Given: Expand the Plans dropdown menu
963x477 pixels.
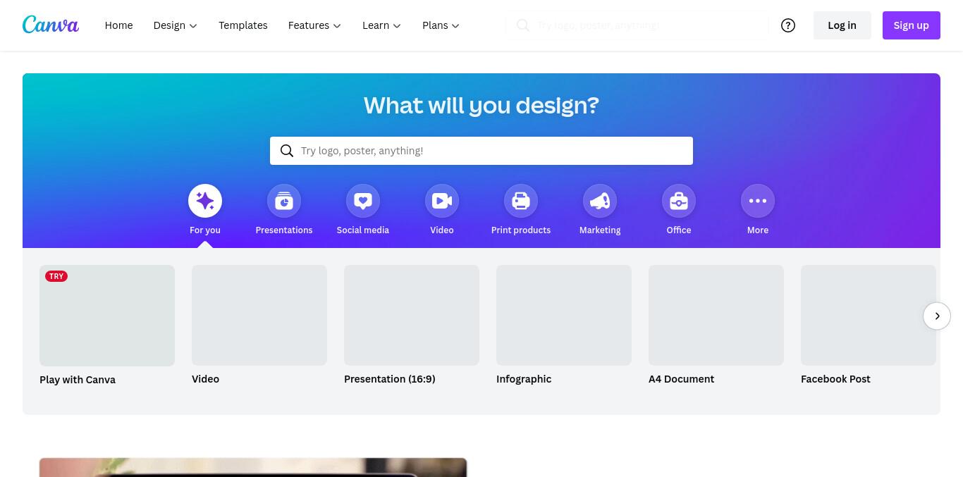Looking at the screenshot, I should pos(441,25).
